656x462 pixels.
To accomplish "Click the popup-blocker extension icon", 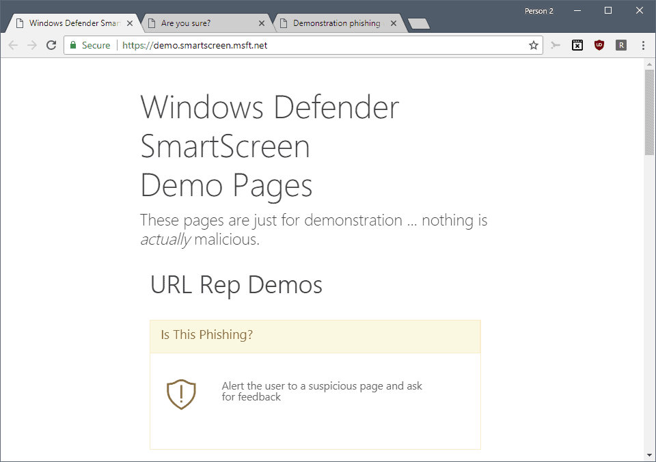I will [577, 45].
